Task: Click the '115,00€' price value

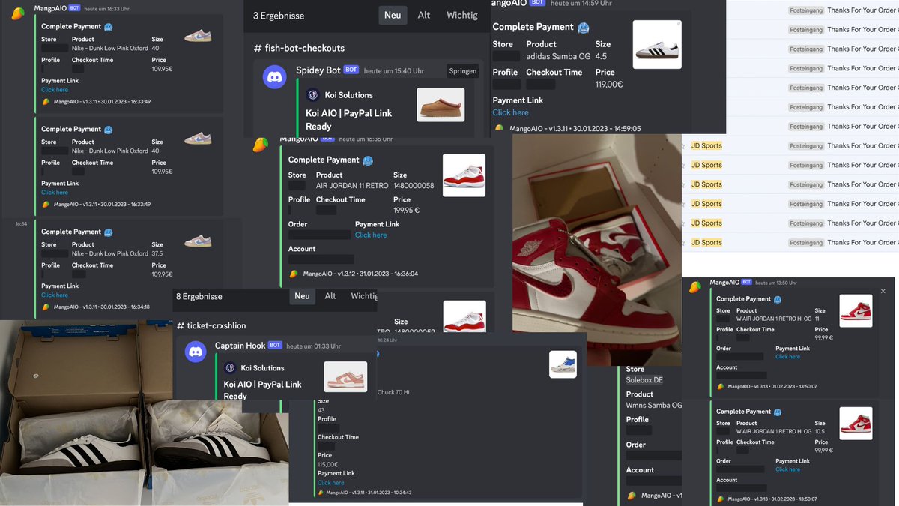Action: pyautogui.click(x=329, y=465)
